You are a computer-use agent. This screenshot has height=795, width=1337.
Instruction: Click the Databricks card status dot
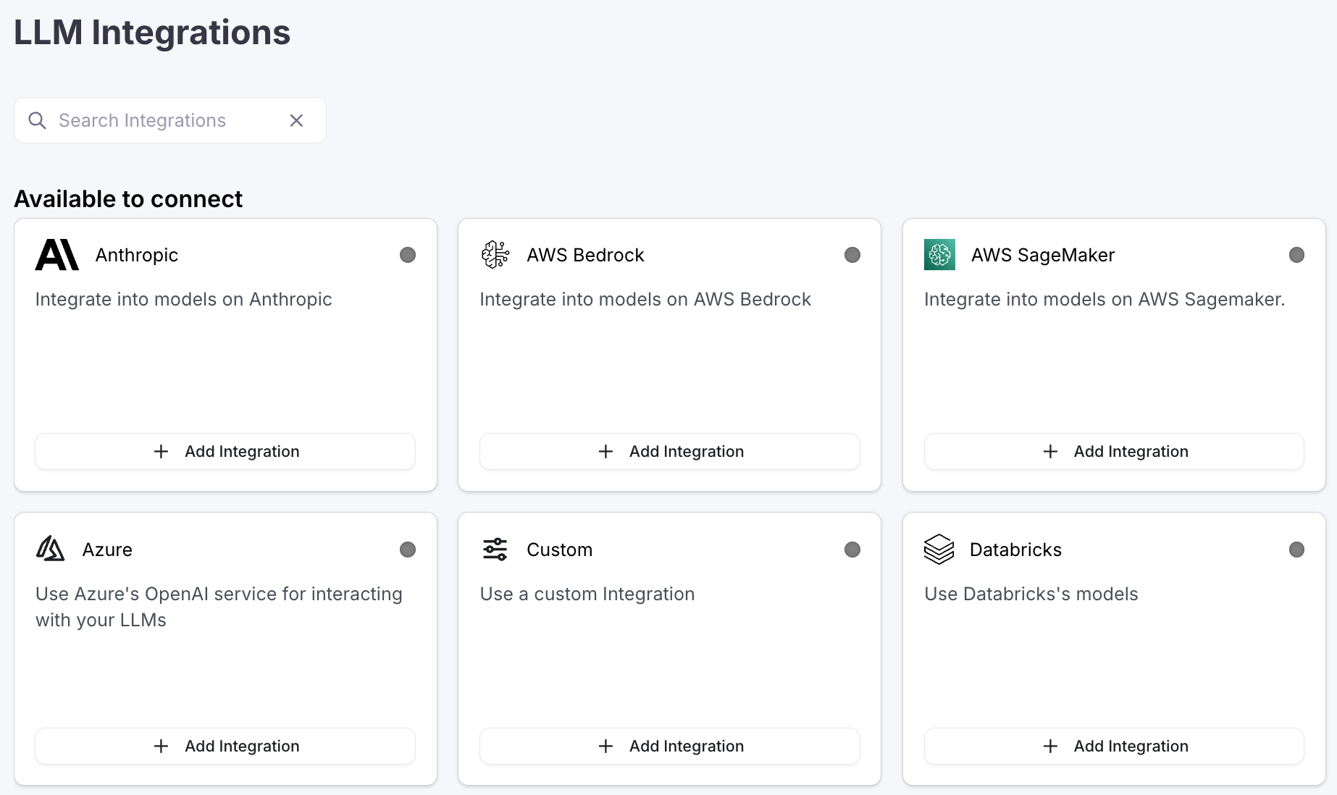pyautogui.click(x=1296, y=550)
